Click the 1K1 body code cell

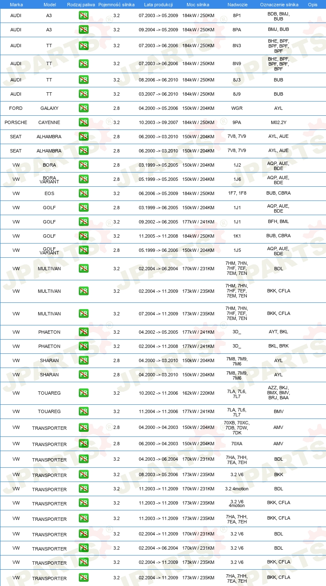(x=237, y=236)
